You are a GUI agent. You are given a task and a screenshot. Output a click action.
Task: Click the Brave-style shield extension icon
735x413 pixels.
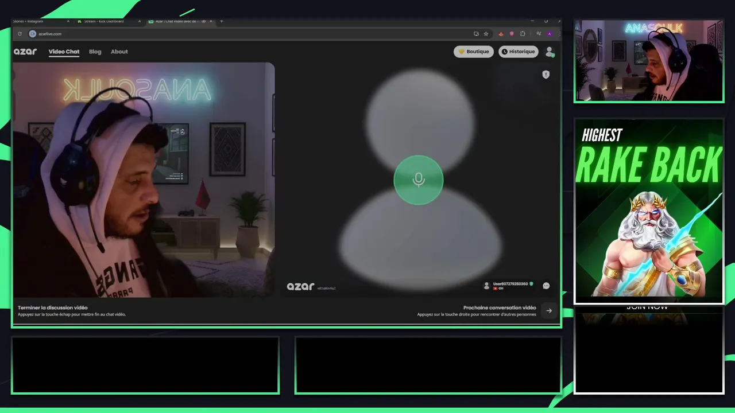coord(512,34)
